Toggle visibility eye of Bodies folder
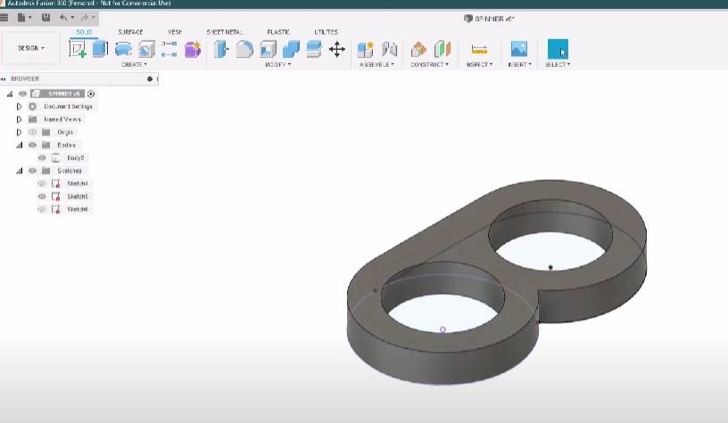The image size is (728, 423). click(x=32, y=145)
